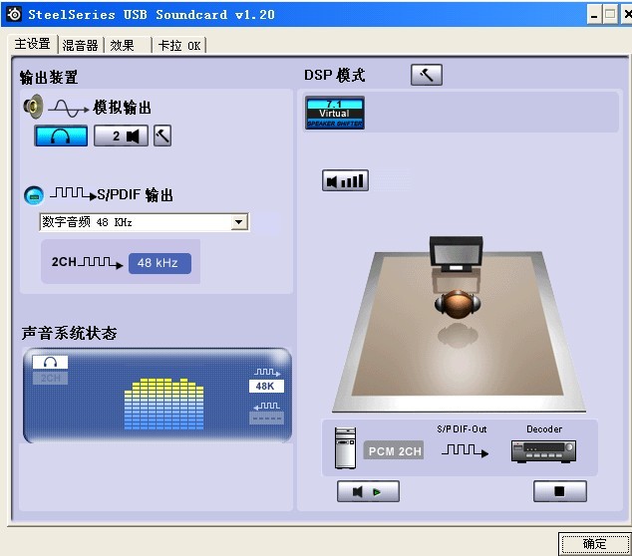Click the 确定 confirm button
This screenshot has width=632, height=556.
click(x=594, y=544)
